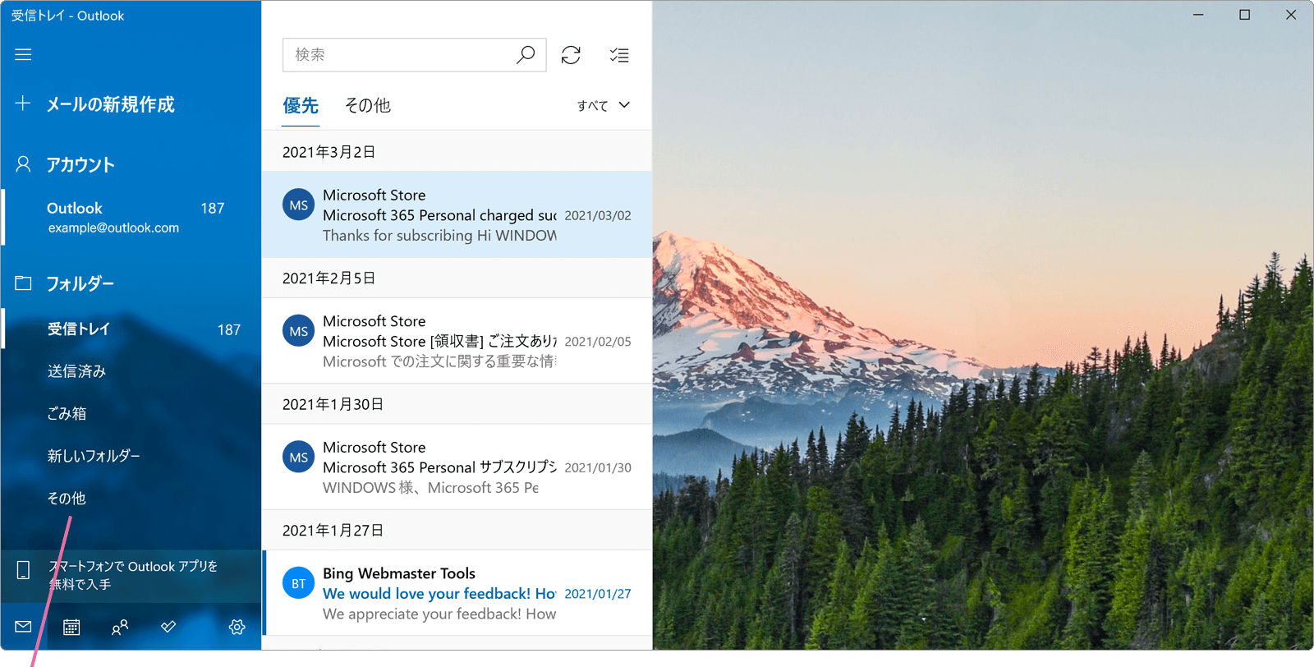Click the 2021/03/02 date stamp
Screen dimensions: 1314x667
598,215
